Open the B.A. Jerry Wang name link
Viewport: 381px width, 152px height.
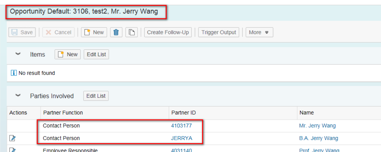coord(319,138)
